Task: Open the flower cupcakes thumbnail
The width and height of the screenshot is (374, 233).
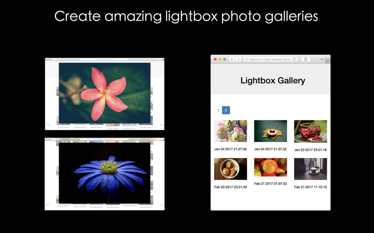Action: click(230, 131)
